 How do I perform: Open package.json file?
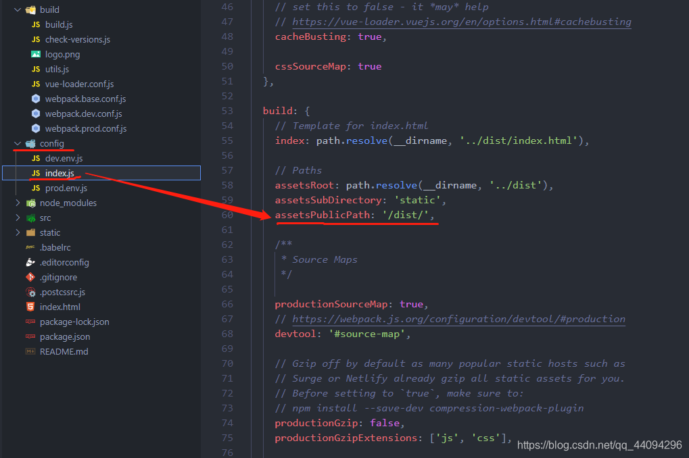click(x=65, y=337)
